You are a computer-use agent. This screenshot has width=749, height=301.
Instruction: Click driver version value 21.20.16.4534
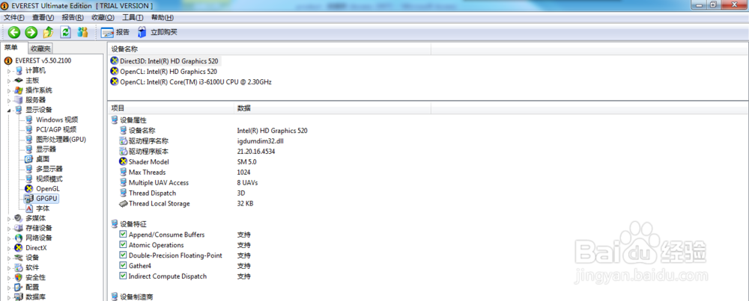pyautogui.click(x=256, y=152)
